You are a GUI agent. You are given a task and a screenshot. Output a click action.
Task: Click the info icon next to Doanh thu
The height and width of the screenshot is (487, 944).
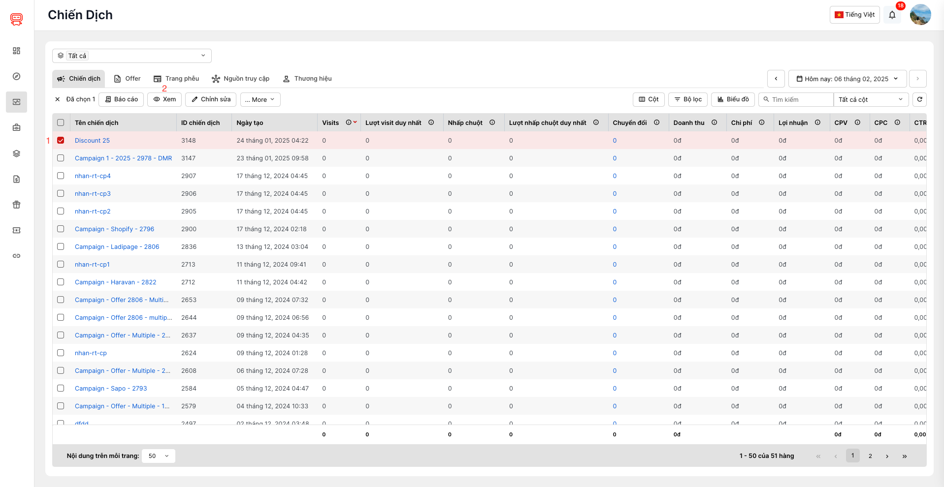point(714,122)
